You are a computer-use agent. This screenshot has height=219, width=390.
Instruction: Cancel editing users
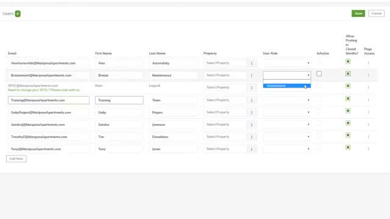(x=376, y=13)
